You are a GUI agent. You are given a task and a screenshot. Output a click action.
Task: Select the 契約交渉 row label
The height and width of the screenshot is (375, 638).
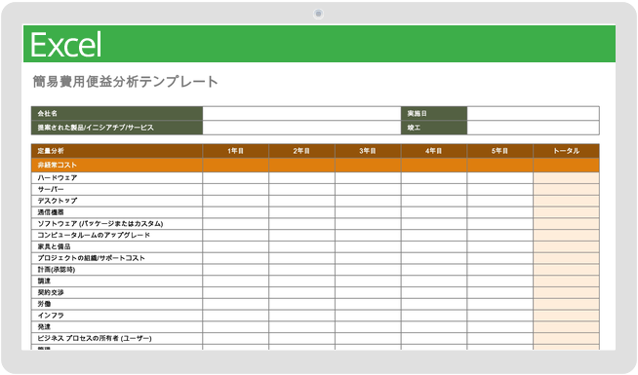(x=117, y=292)
